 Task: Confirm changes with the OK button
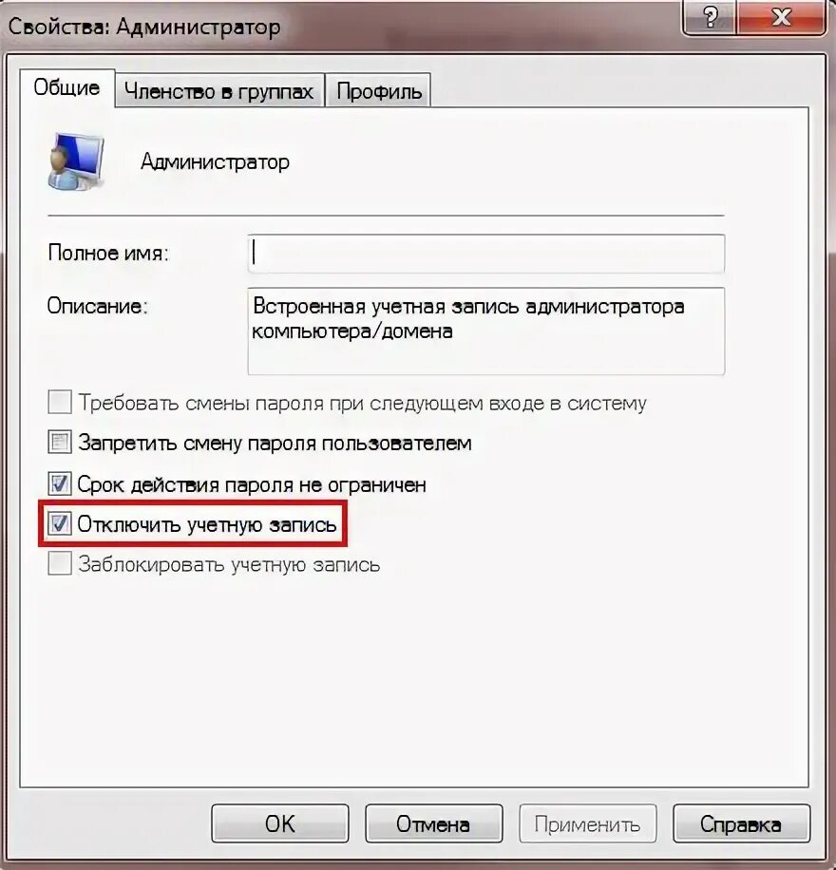(280, 824)
